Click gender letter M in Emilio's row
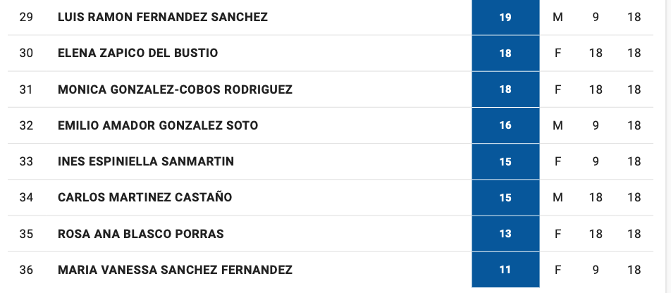Image resolution: width=671 pixels, height=293 pixels. (x=558, y=125)
